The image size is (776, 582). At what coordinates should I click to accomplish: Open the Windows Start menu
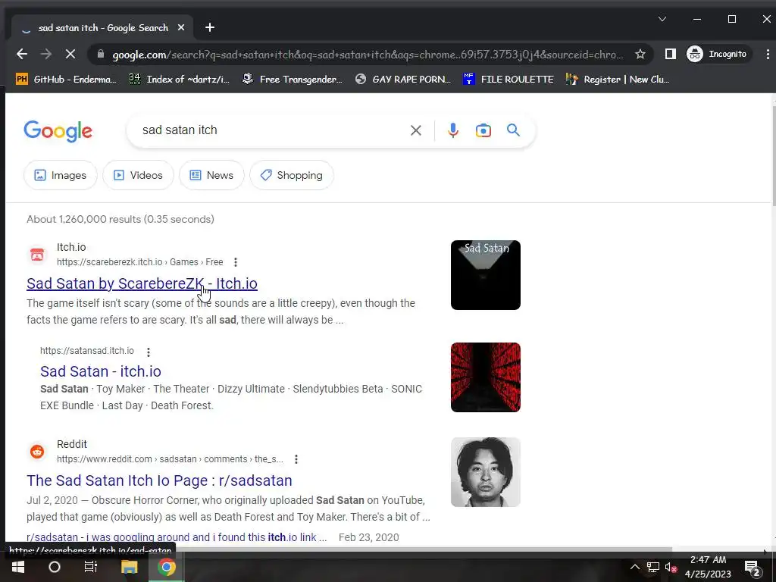[x=18, y=567]
